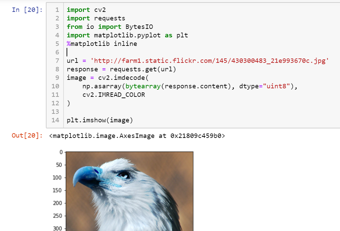Click 'requests.get(url)' on line 8

[143, 69]
